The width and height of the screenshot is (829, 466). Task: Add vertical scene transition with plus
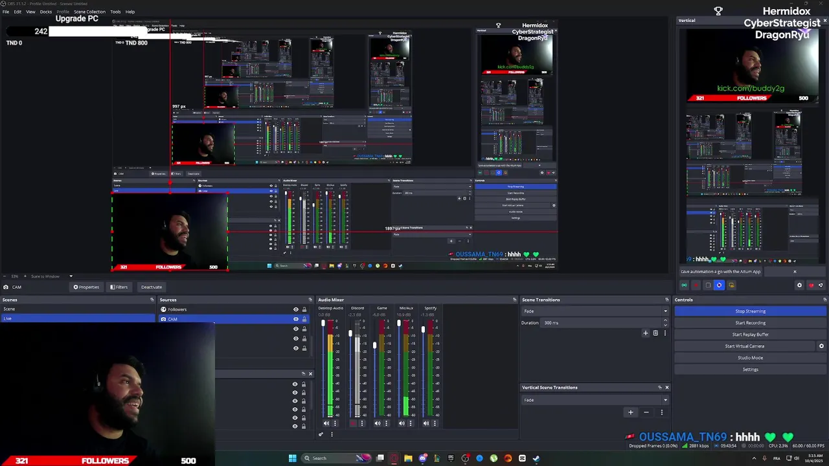click(x=630, y=412)
